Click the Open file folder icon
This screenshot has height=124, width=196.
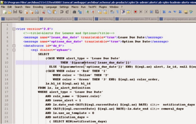10,12
